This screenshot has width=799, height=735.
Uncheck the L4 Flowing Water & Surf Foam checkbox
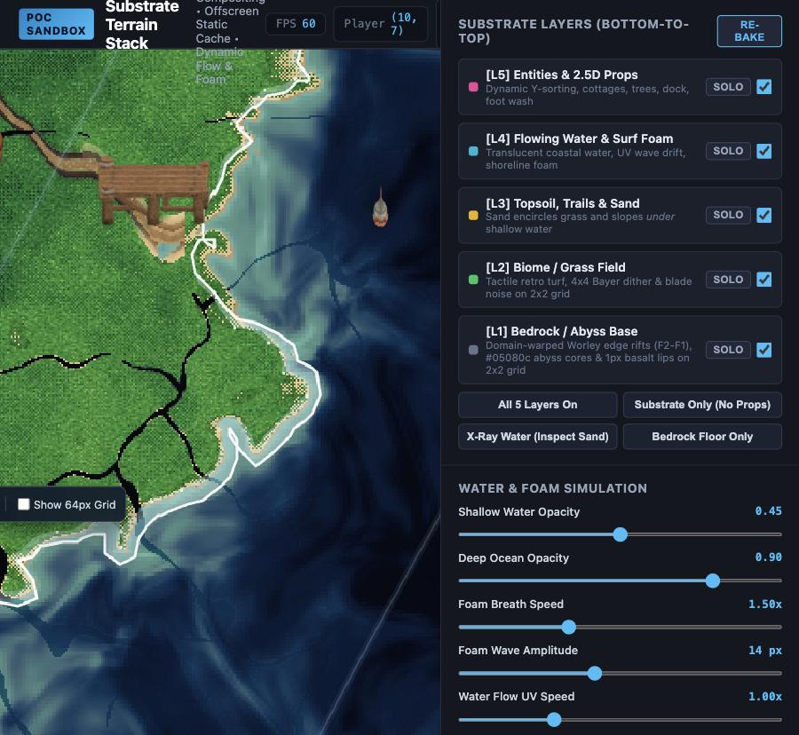(x=763, y=151)
